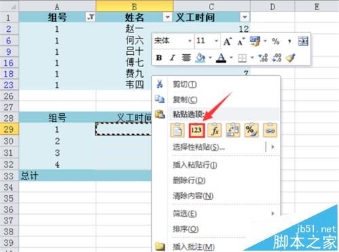Image resolution: width=339 pixels, height=252 pixels.
Task: Click Increase Font Size button in mini toolbar
Action: tap(227, 41)
